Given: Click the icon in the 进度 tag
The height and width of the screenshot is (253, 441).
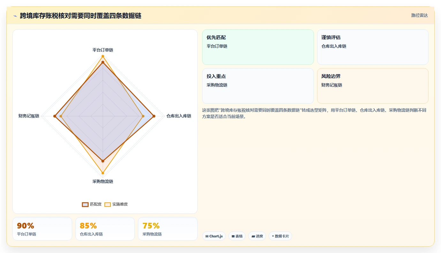Looking at the screenshot, I should [253, 236].
